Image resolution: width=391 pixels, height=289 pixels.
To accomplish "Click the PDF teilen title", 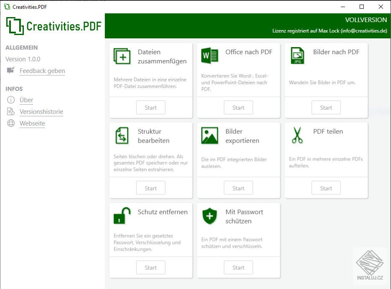I will (x=328, y=131).
